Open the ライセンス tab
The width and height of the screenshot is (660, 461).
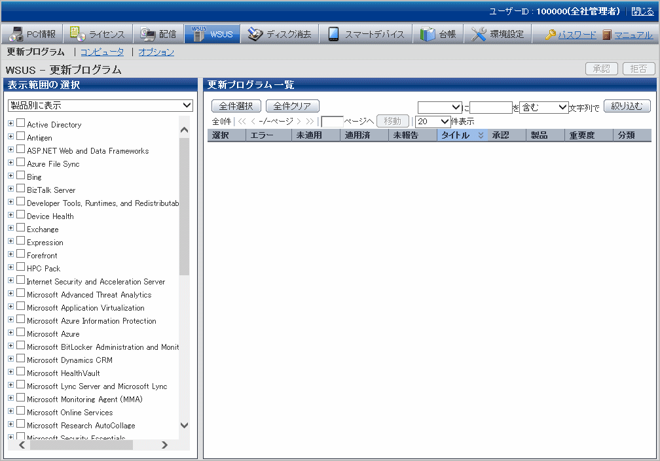[x=98, y=34]
